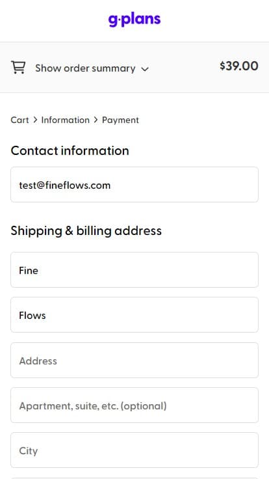Click the Apartment, suite, etc. optional field
The width and height of the screenshot is (269, 479).
pyautogui.click(x=134, y=405)
